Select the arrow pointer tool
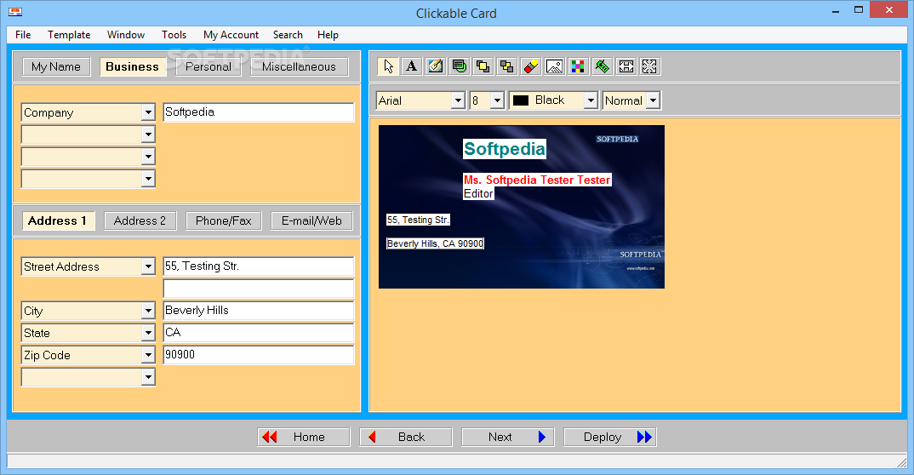The width and height of the screenshot is (914, 475). point(388,66)
